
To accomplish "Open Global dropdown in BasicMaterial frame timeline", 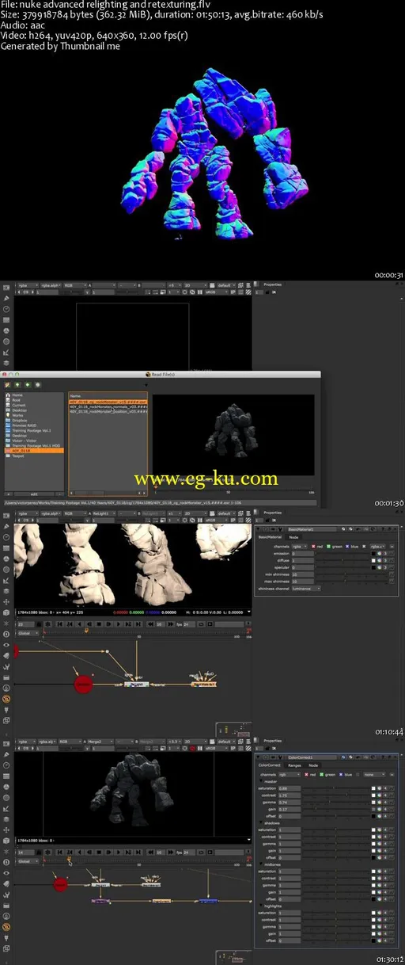I will click(x=28, y=634).
